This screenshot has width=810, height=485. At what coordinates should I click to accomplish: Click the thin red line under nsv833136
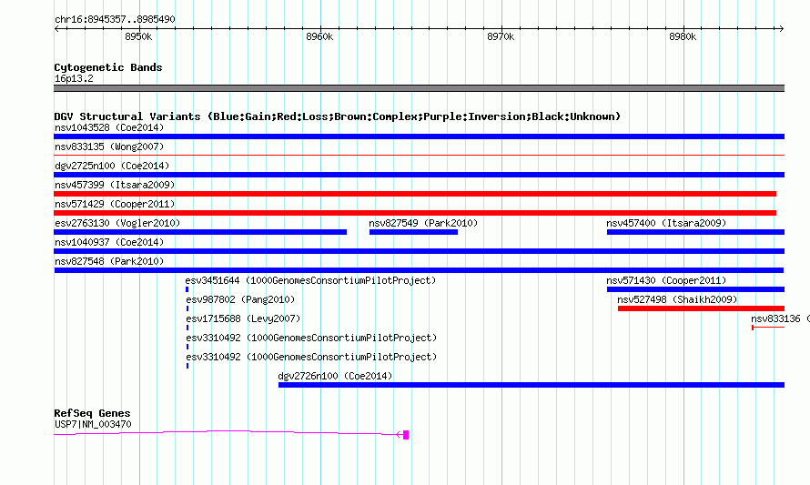pyautogui.click(x=768, y=328)
